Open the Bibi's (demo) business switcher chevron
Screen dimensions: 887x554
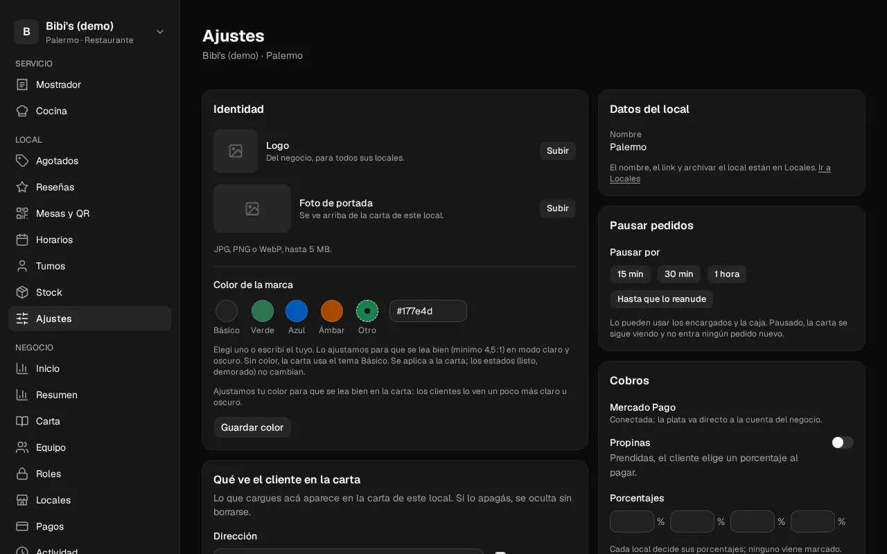(160, 32)
